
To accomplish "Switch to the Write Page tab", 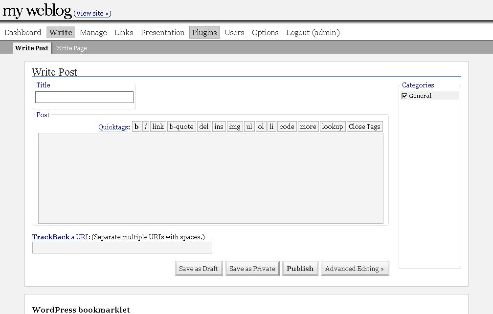I will (71, 48).
